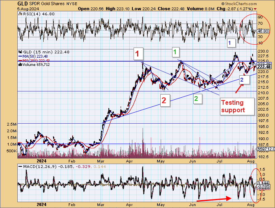Click the 0.144 value in MACD legend
The image size is (275, 208).
[100, 167]
